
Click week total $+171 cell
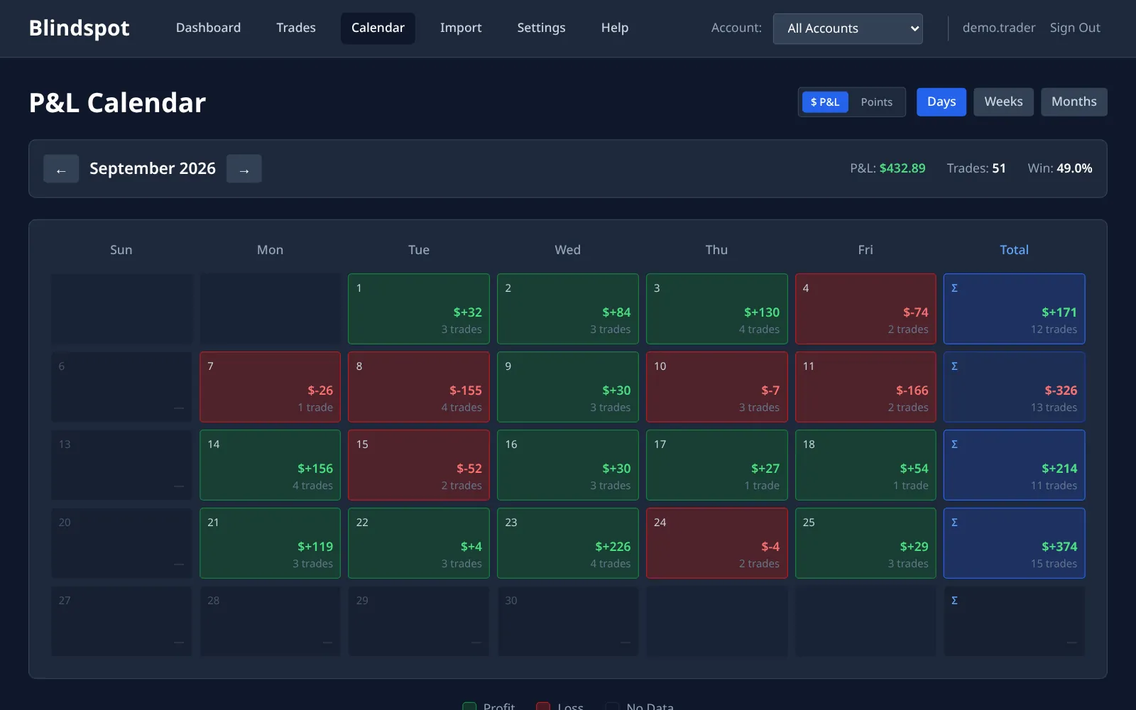click(1014, 309)
